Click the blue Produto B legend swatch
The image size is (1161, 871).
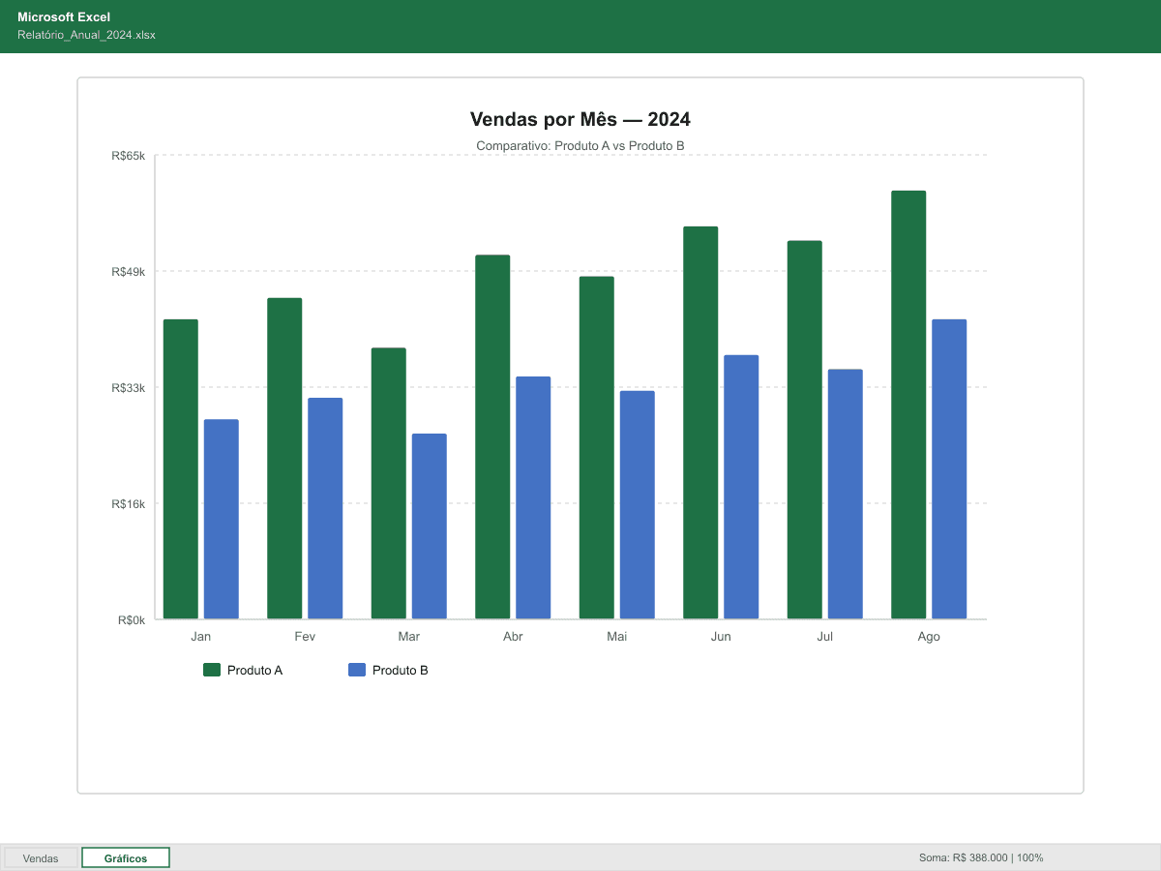pyautogui.click(x=355, y=669)
